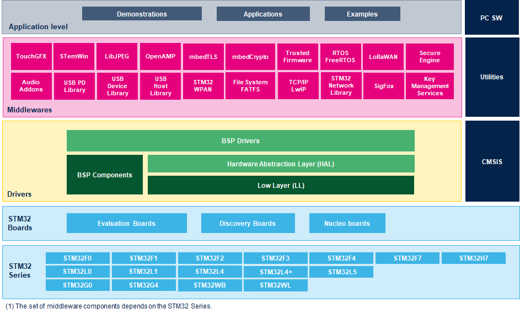Select the OpenAMP middleware box

coord(160,56)
